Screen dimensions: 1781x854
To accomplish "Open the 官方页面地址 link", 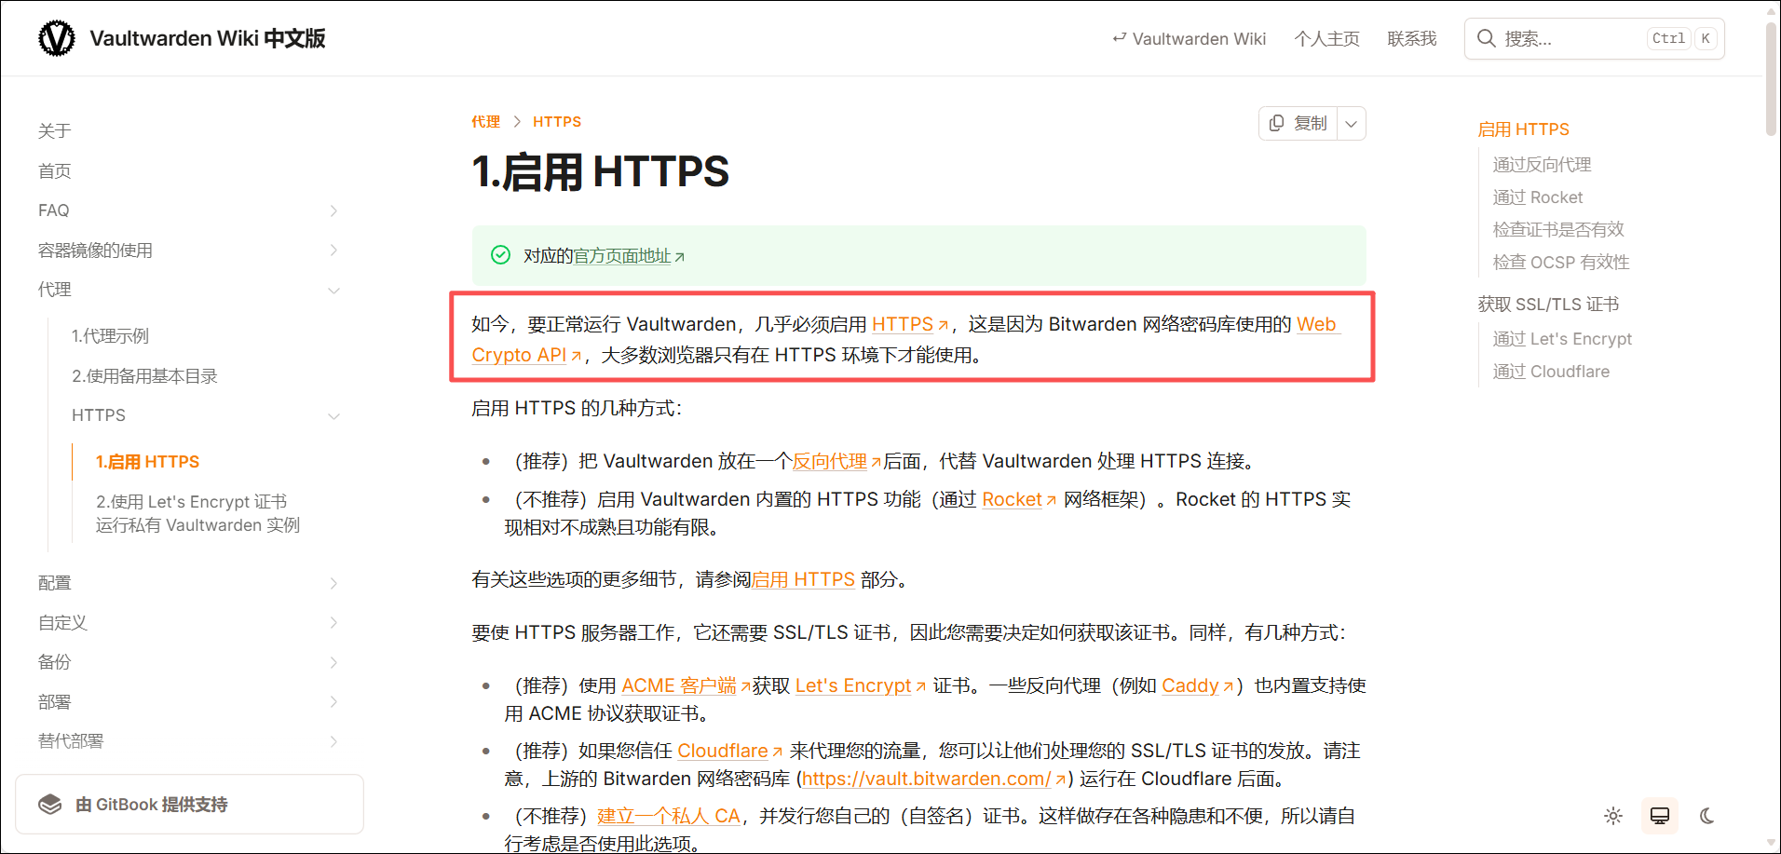I will click(x=622, y=256).
